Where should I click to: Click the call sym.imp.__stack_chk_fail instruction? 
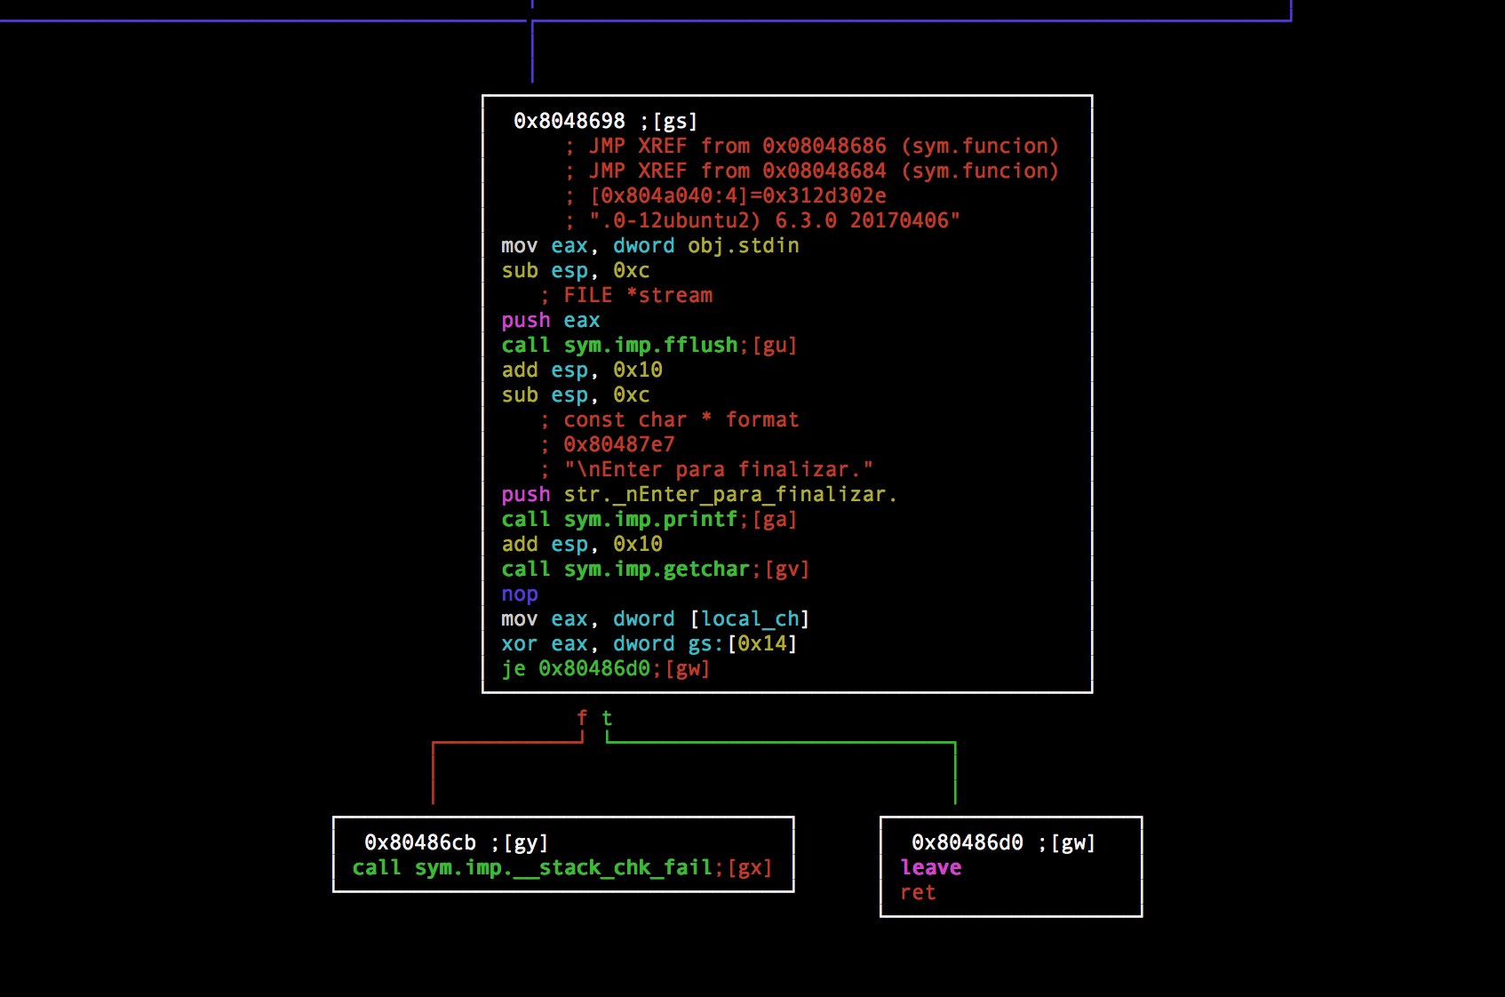pos(532,867)
